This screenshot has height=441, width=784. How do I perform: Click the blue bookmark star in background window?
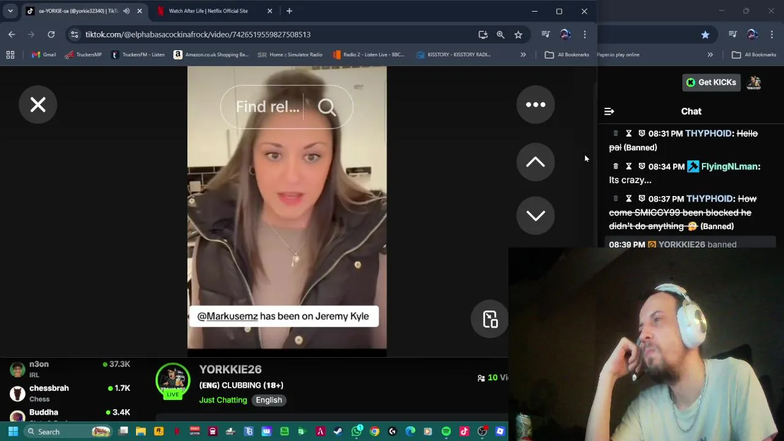(x=705, y=34)
